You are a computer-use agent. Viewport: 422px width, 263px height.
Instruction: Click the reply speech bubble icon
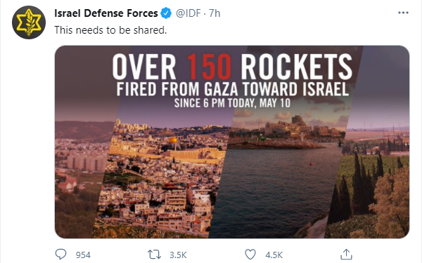click(60, 254)
